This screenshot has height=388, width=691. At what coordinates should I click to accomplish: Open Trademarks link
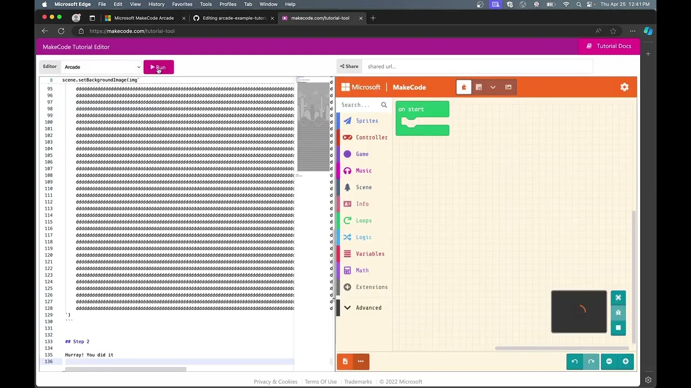[358, 382]
